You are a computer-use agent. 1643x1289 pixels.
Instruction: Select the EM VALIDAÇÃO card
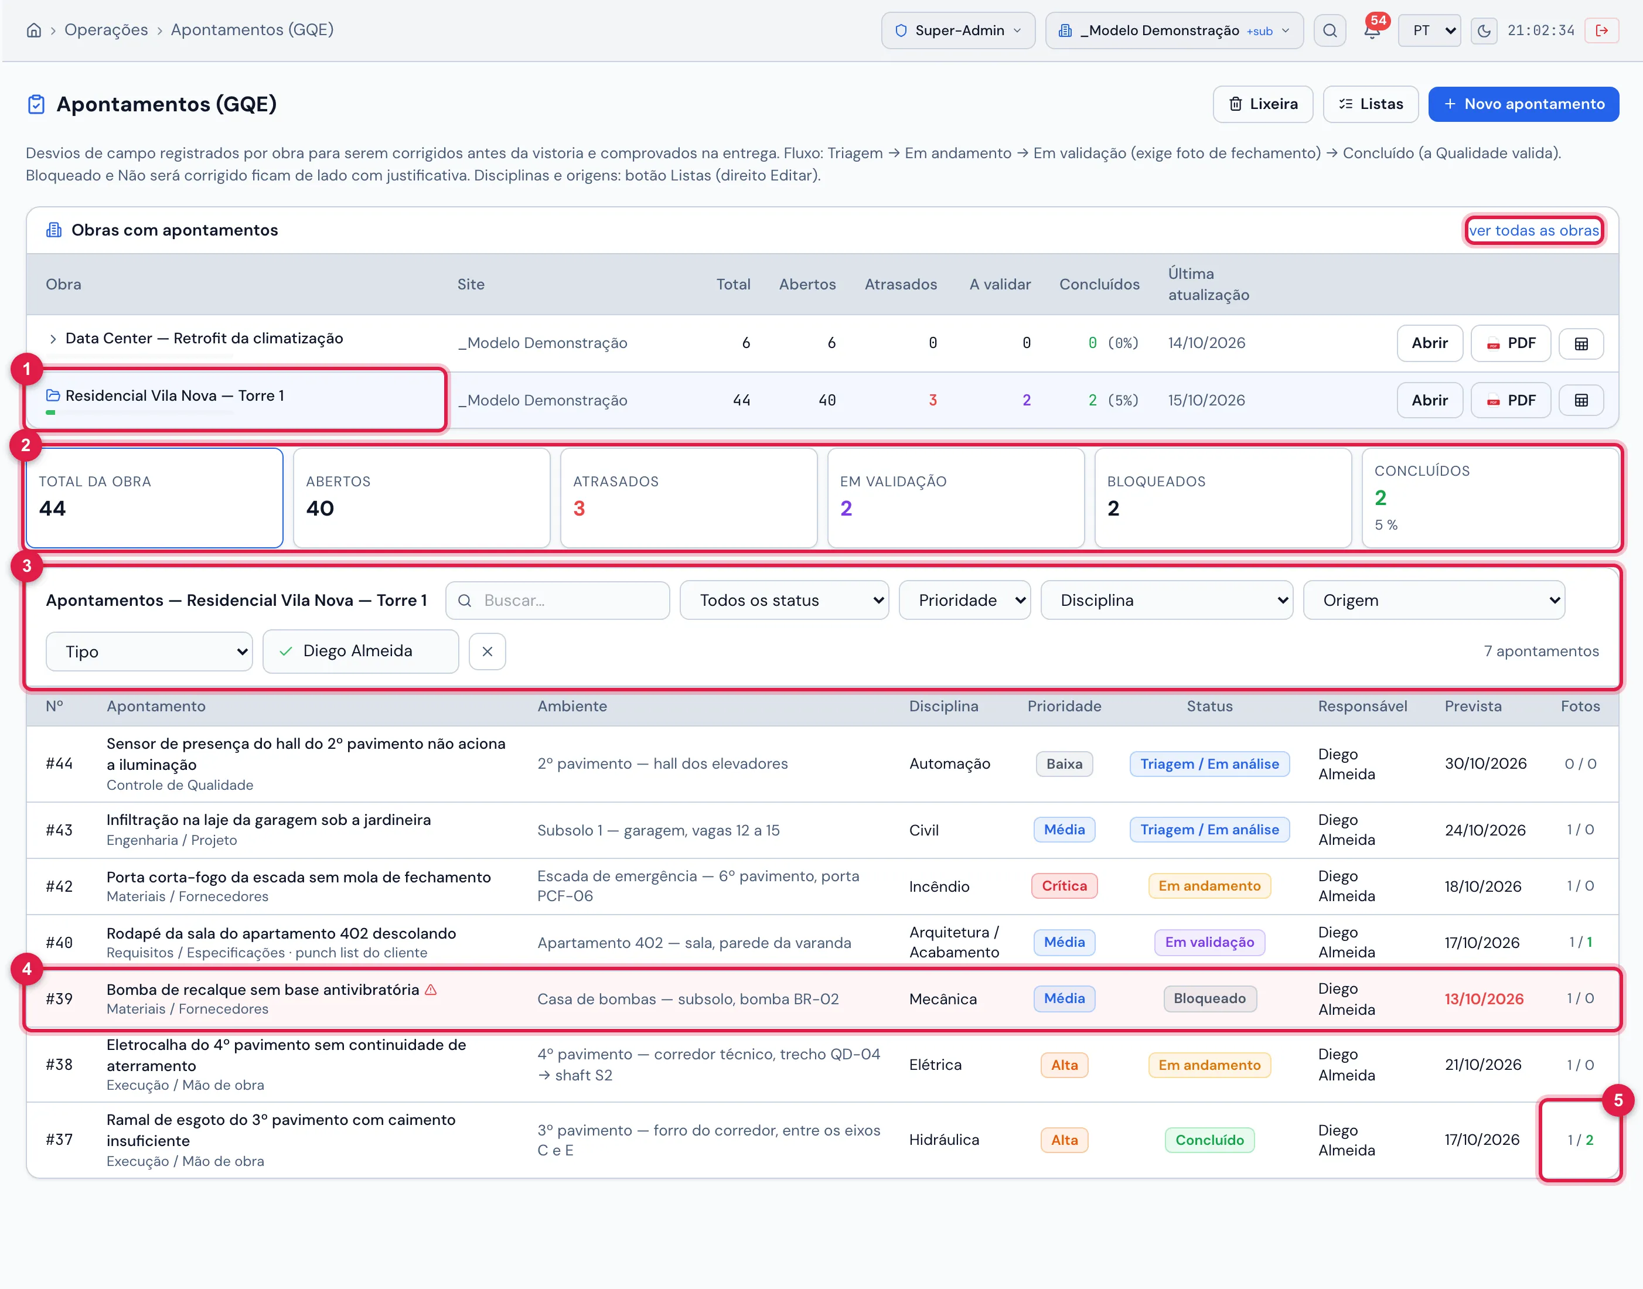pyautogui.click(x=956, y=498)
